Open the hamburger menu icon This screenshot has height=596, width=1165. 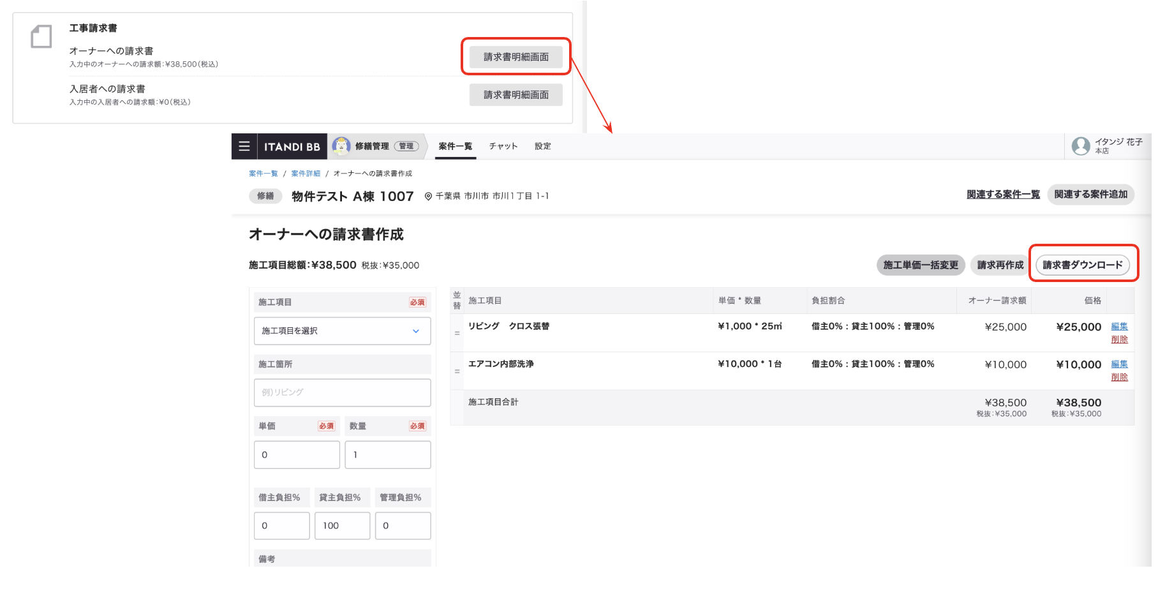[x=244, y=146]
